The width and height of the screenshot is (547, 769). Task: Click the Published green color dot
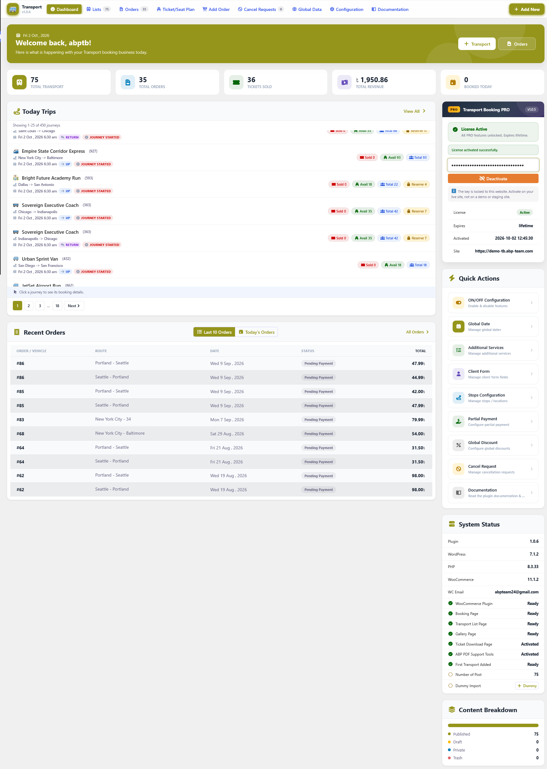coord(449,734)
